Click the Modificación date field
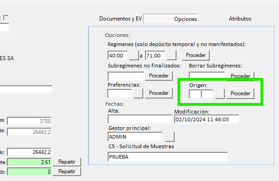 207,119
